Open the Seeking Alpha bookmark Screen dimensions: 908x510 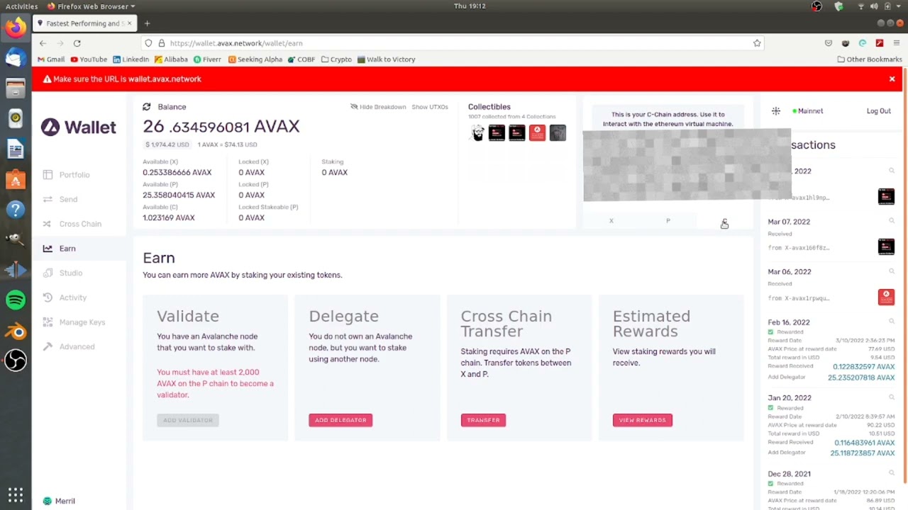click(255, 59)
